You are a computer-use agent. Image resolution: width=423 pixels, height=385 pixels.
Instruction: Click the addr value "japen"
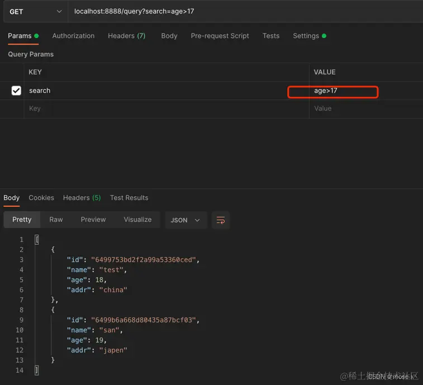click(x=113, y=350)
